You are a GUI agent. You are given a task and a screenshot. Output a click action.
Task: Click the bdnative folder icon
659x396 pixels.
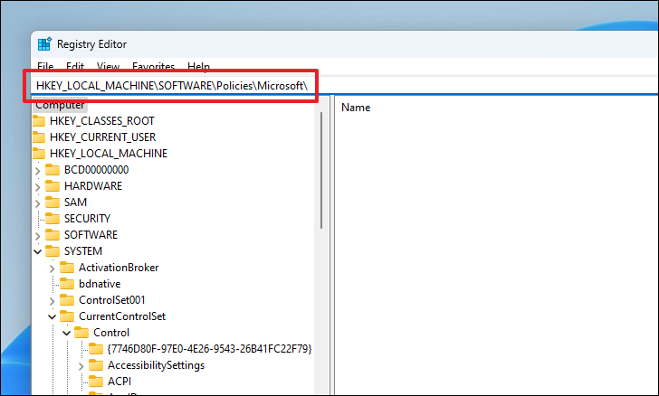[x=67, y=284]
